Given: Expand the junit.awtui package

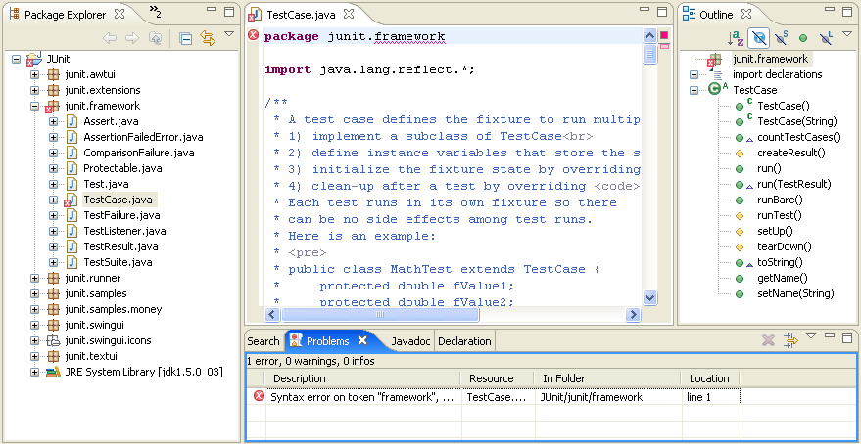Looking at the screenshot, I should (x=34, y=74).
